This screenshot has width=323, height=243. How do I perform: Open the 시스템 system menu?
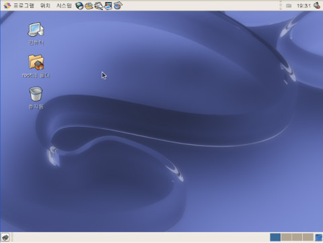pos(64,5)
